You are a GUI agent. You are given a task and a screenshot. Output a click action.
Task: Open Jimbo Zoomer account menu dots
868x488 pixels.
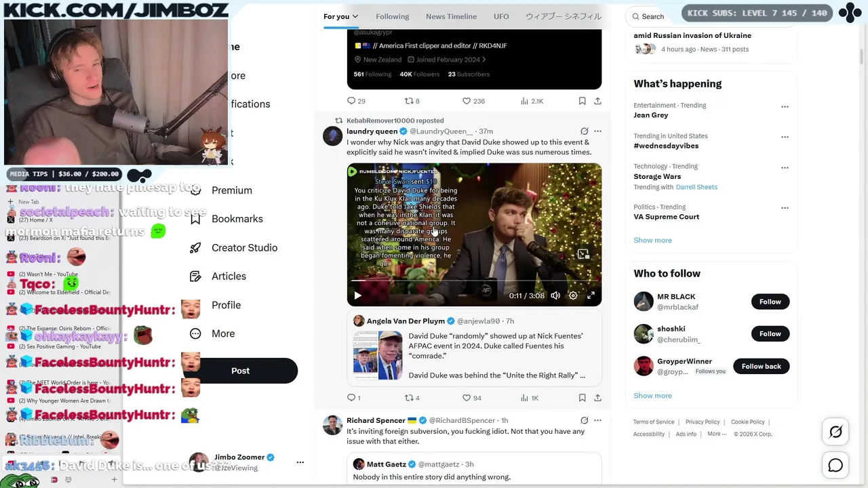300,462
